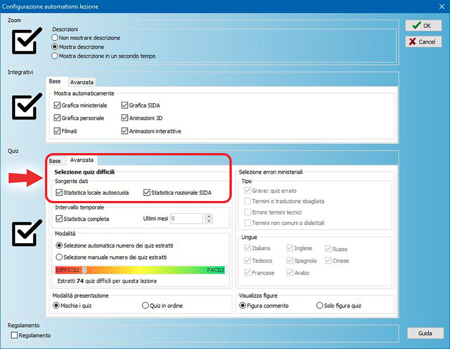
Task: Uncheck Grafica ministeriale checkbox
Action: pos(57,105)
